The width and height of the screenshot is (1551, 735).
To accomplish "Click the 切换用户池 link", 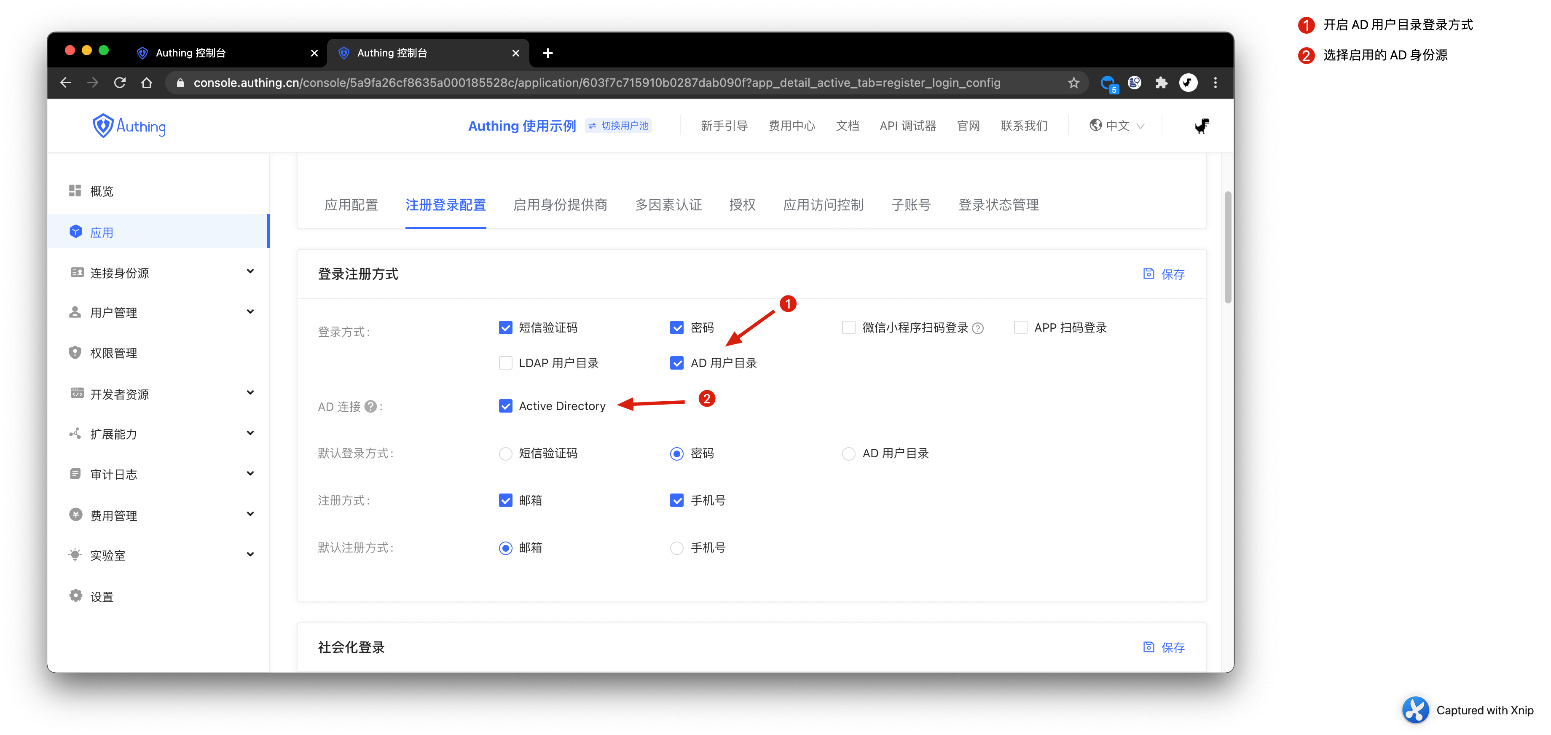I will point(618,126).
